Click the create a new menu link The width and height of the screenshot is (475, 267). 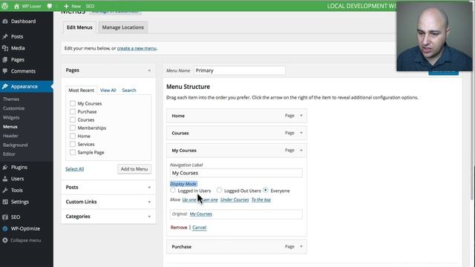[137, 48]
